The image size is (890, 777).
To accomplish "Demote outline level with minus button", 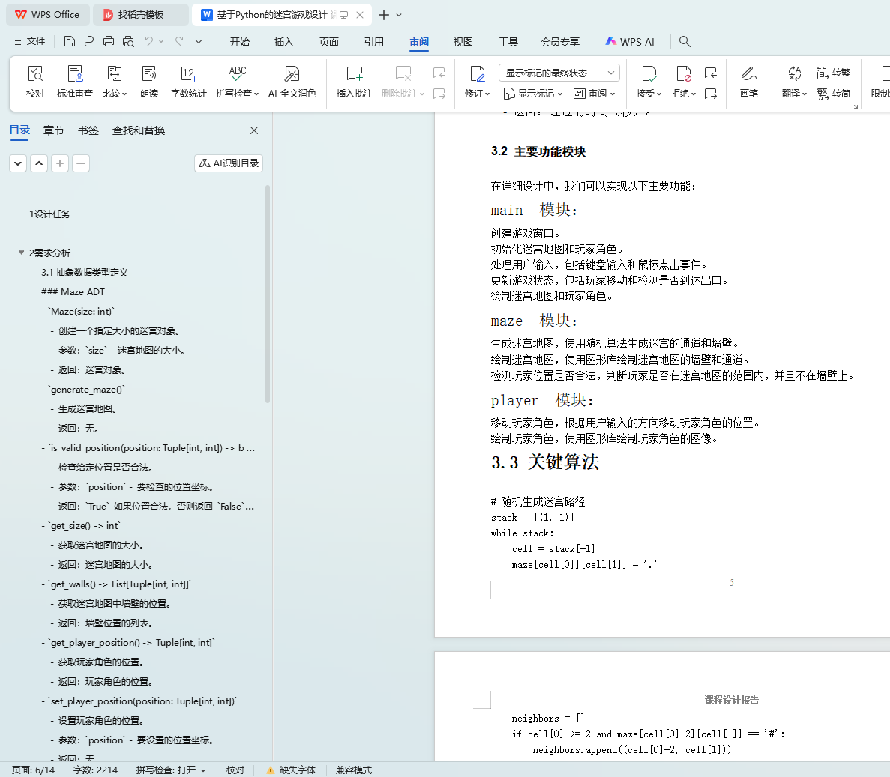I will pos(80,163).
